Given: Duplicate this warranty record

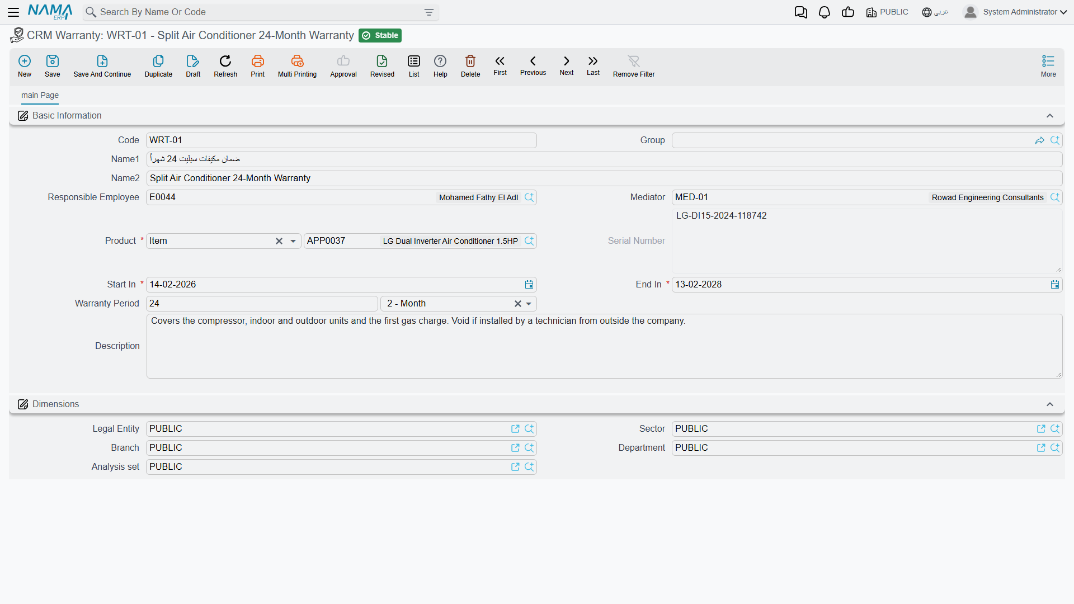Looking at the screenshot, I should point(158,66).
